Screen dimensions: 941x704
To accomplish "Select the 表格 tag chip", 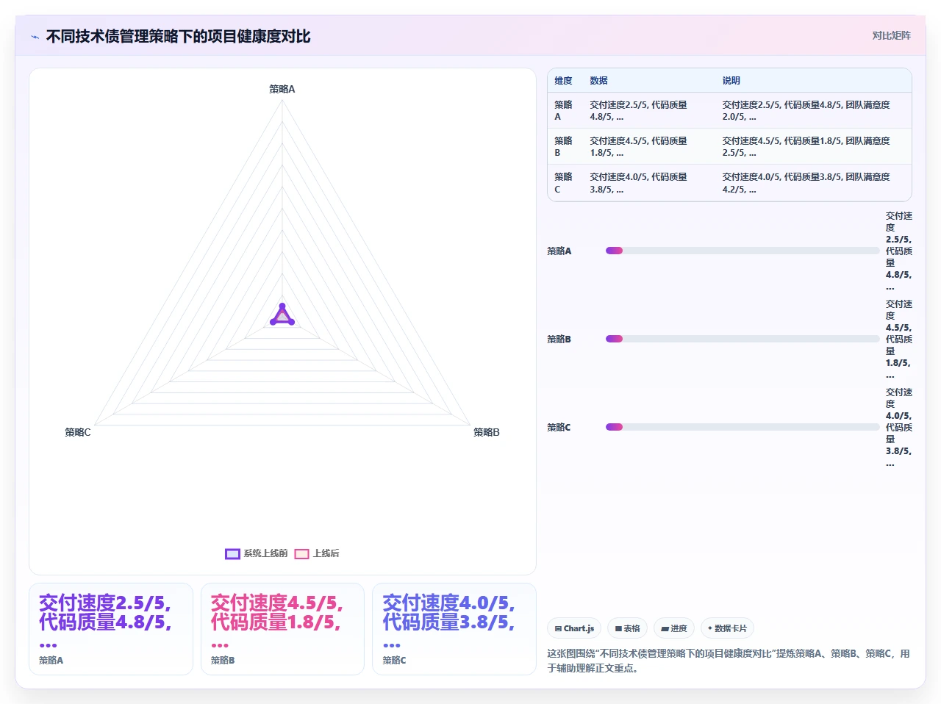I will click(x=627, y=628).
